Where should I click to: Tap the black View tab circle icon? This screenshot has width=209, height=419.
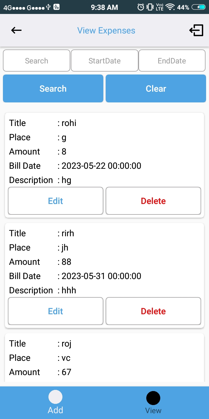[x=153, y=398]
